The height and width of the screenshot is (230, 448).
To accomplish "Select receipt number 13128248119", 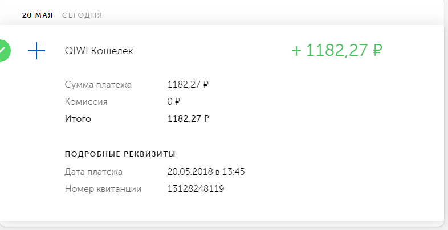I will click(x=196, y=188).
